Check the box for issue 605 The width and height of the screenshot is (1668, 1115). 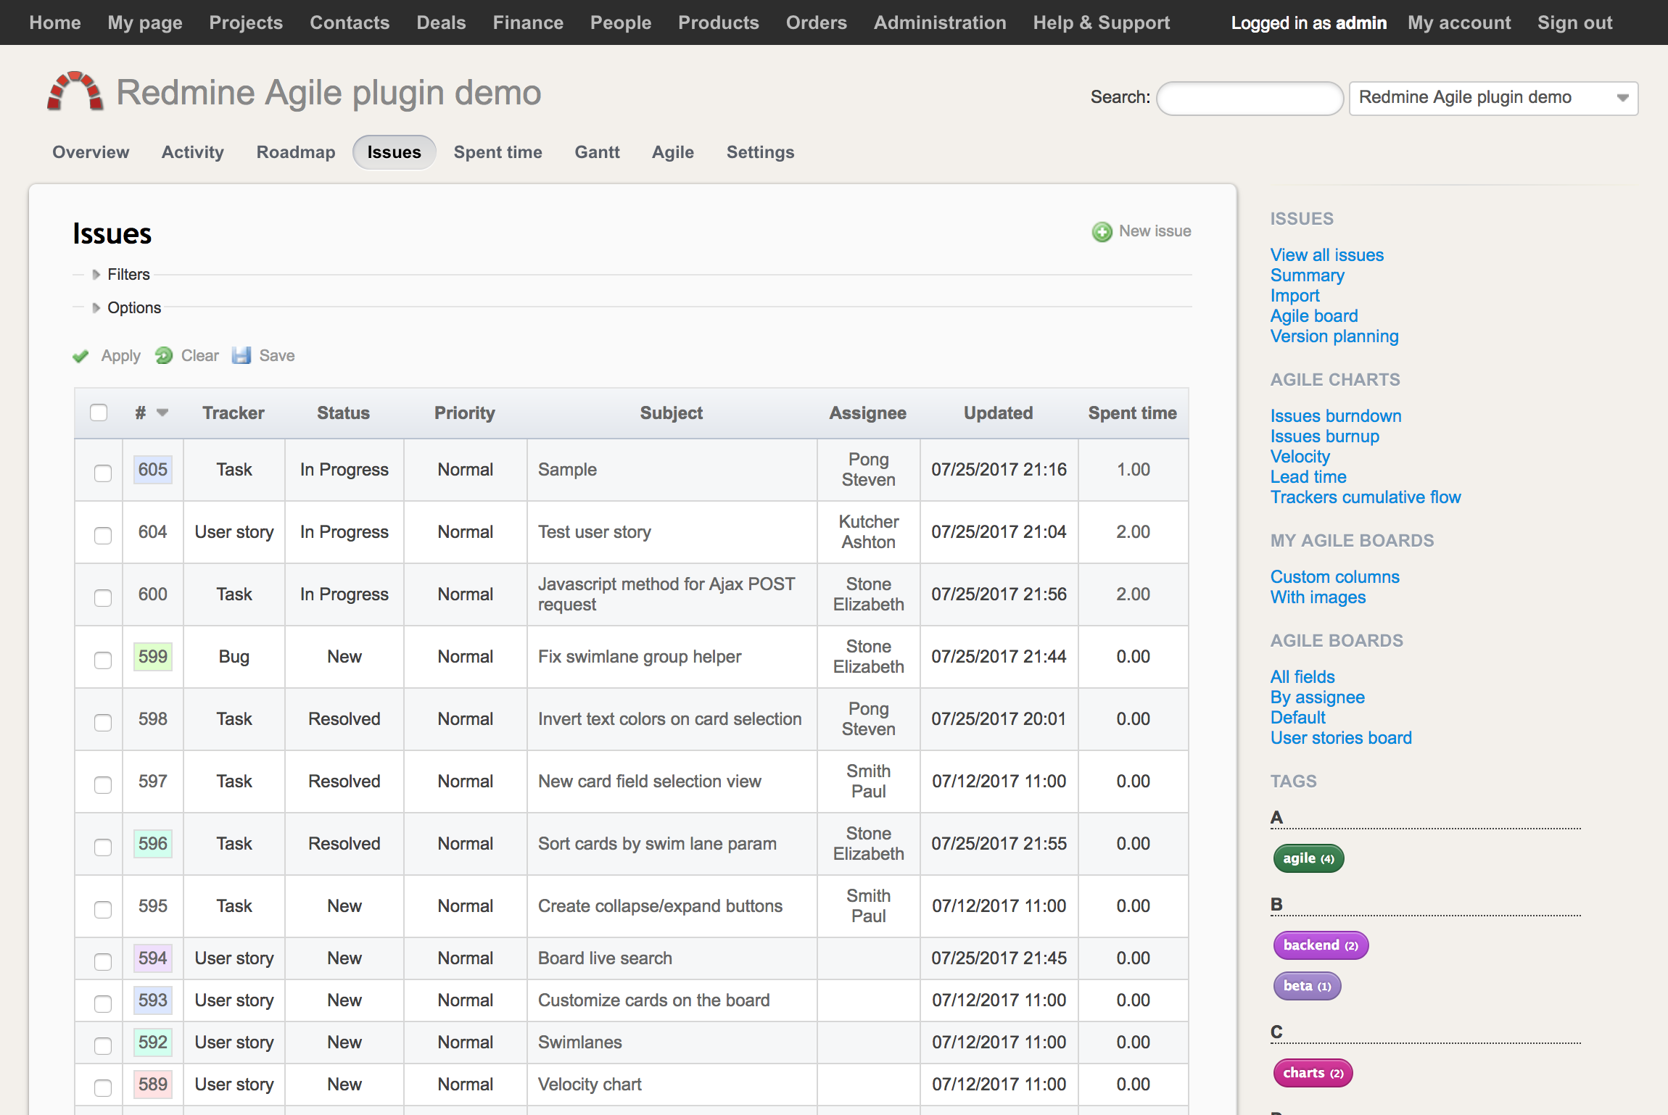[x=103, y=473]
